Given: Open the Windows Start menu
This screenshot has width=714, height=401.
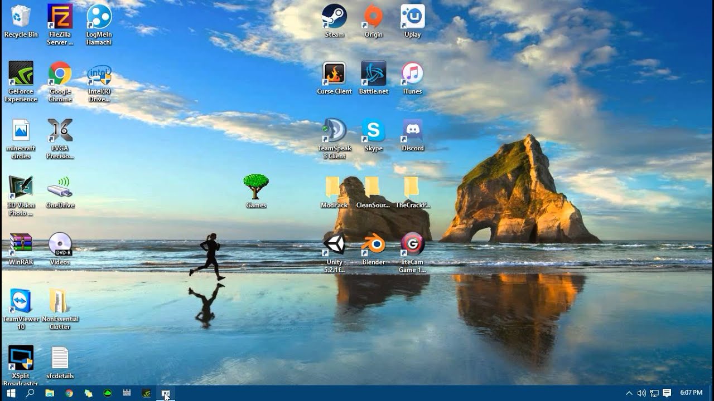Looking at the screenshot, I should coord(11,393).
